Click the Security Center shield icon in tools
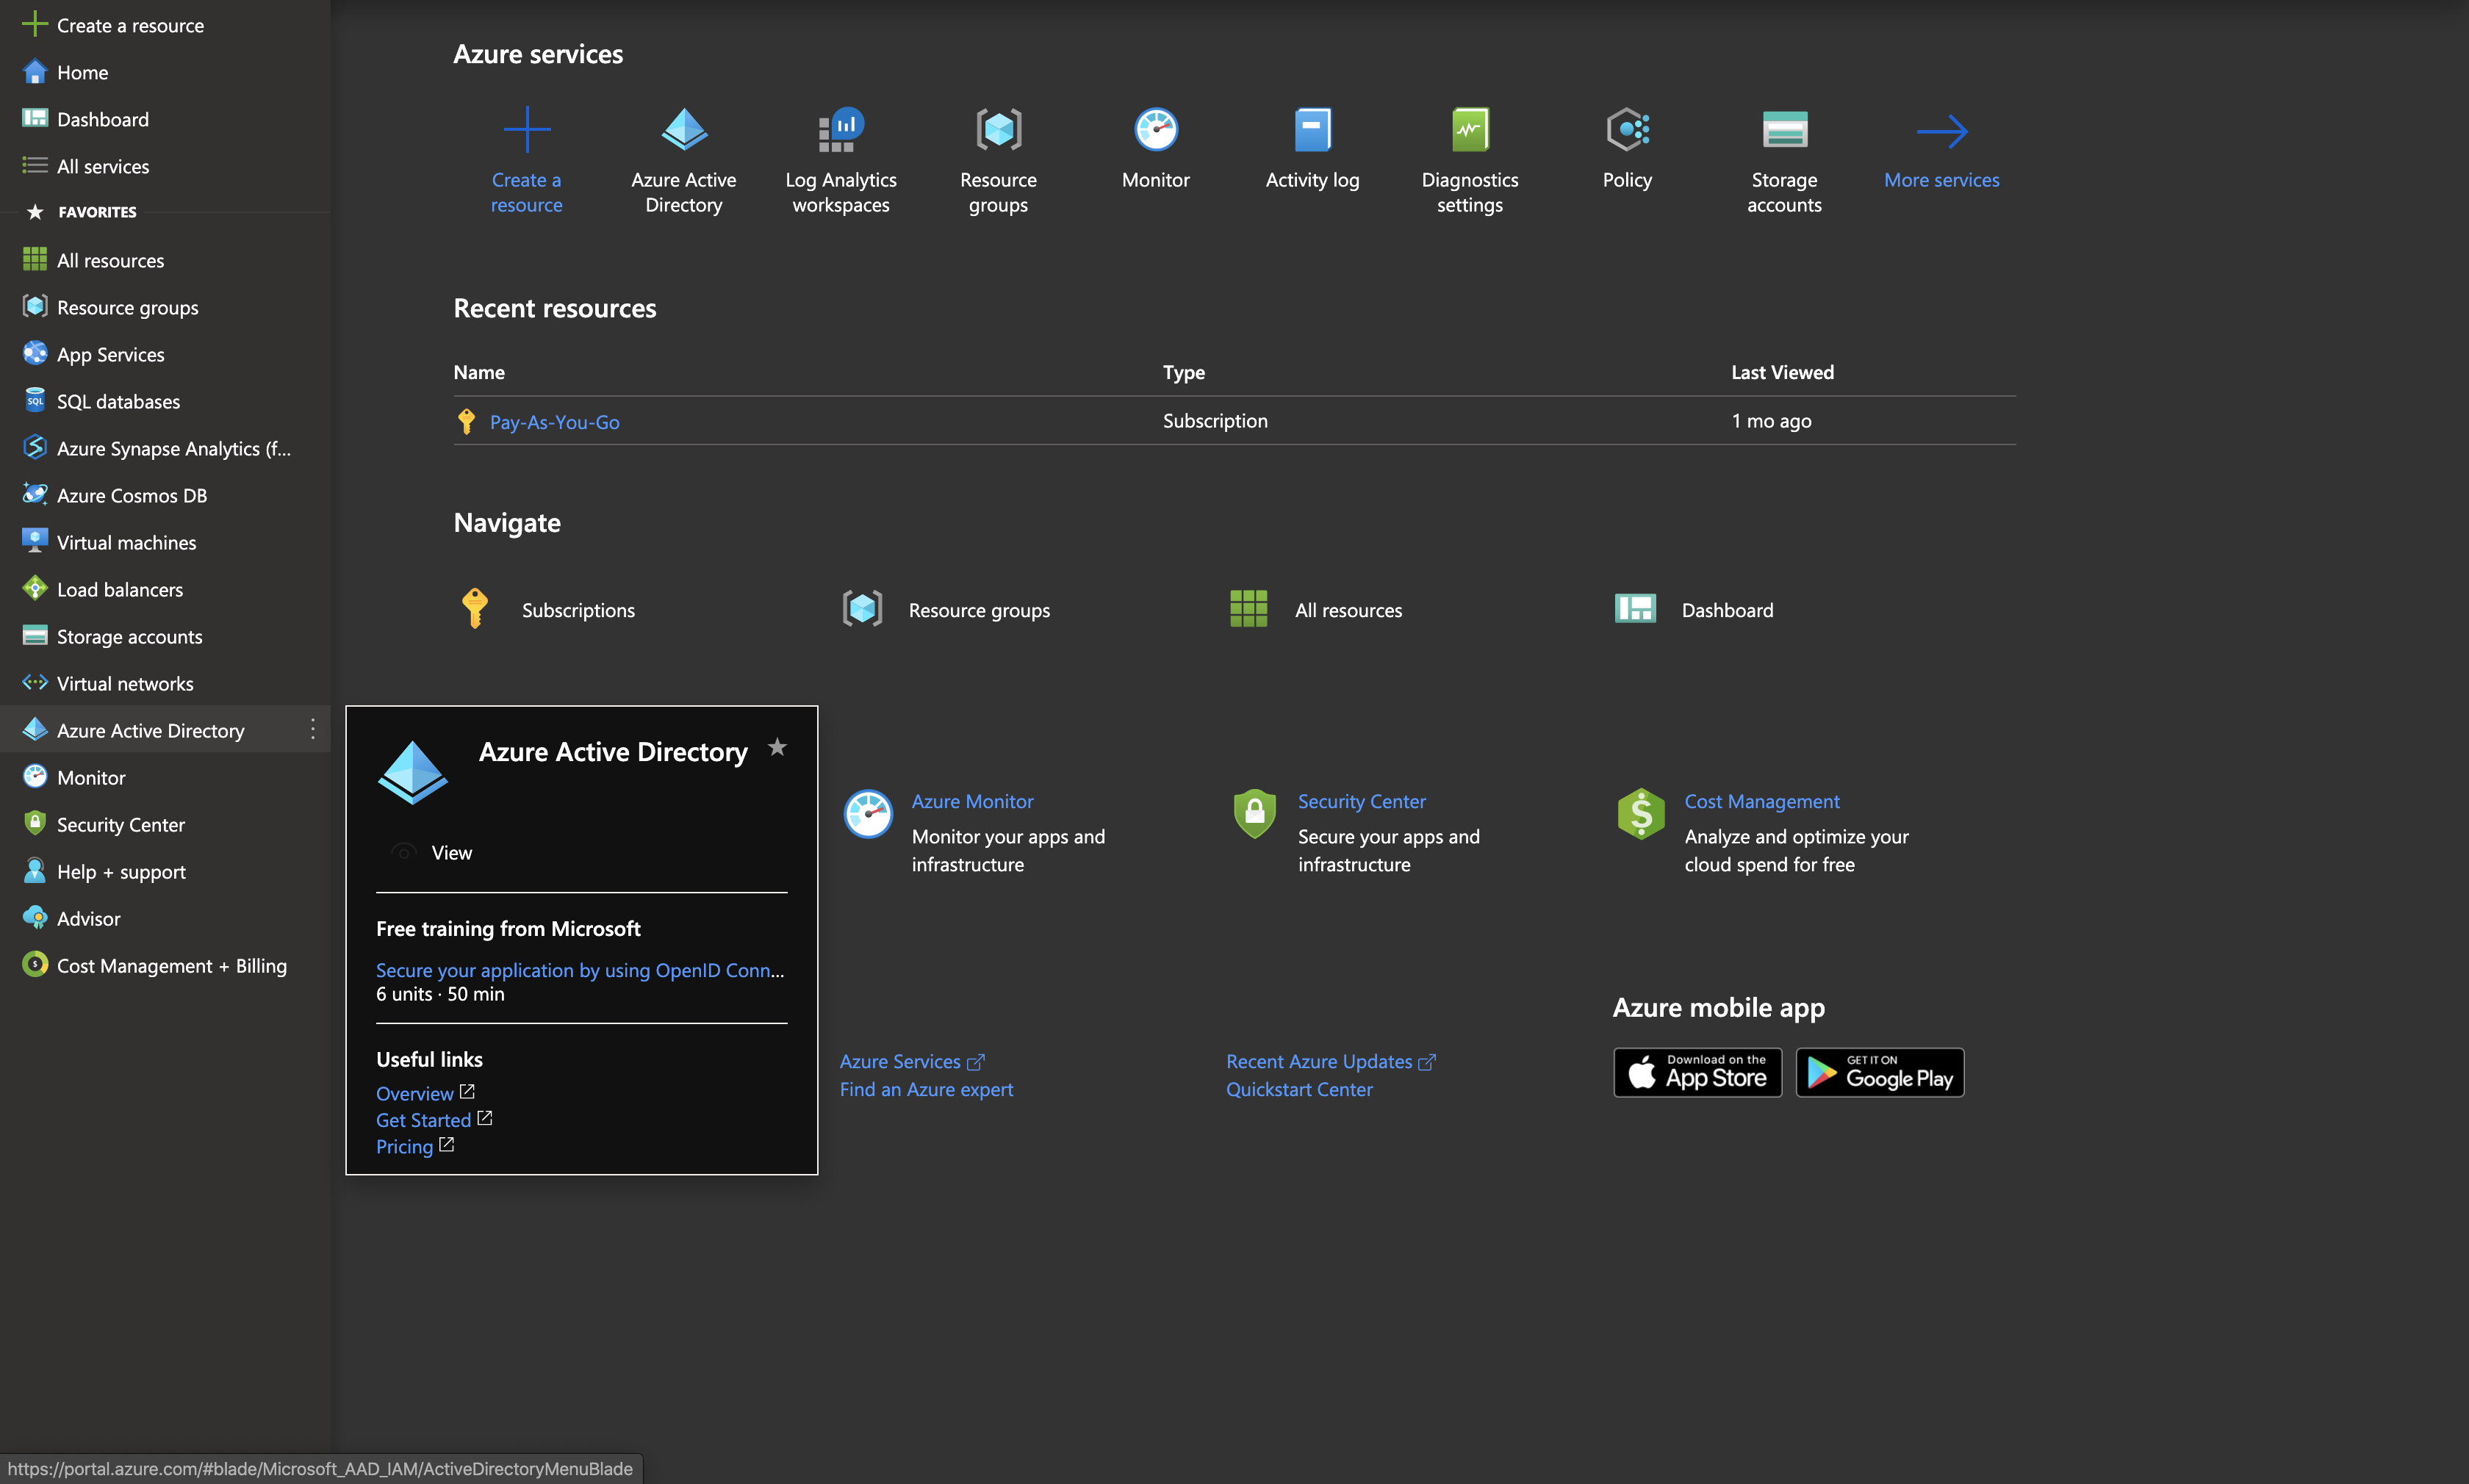The height and width of the screenshot is (1484, 2469). (x=1254, y=814)
